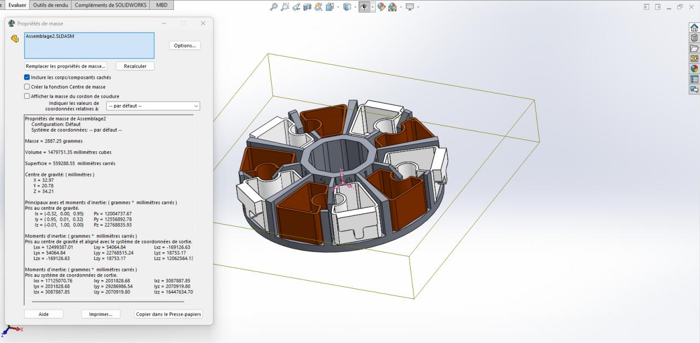Click the Propriétés de masse title icon
Screen dimensions: 700x343
11,23
